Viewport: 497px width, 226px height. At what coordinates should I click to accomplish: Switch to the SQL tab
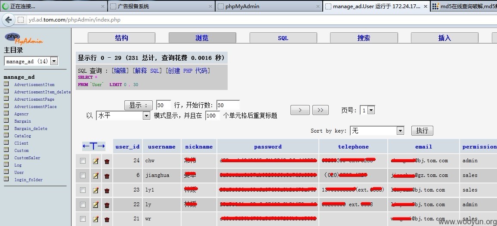pos(283,38)
